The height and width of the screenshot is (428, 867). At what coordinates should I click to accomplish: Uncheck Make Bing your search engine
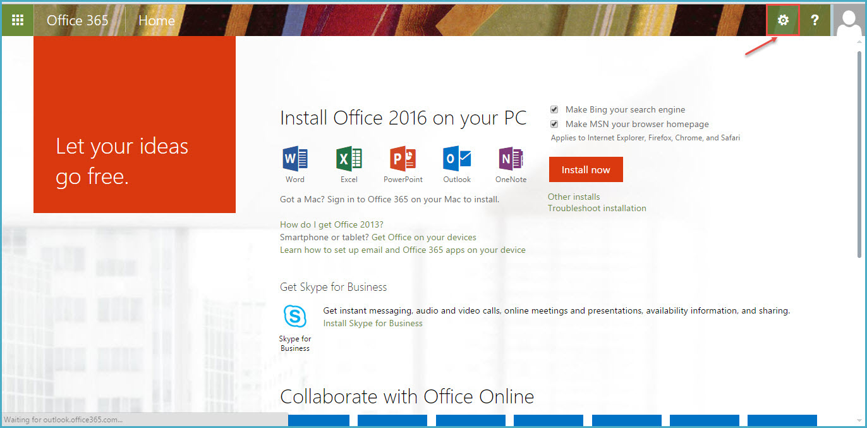pyautogui.click(x=554, y=109)
